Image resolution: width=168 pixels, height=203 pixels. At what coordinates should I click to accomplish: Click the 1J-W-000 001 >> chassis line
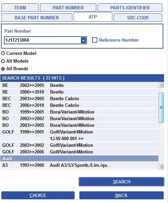67,138
